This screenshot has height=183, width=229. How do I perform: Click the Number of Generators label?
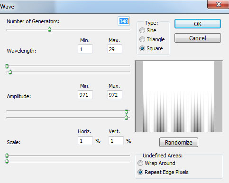[x=33, y=21]
